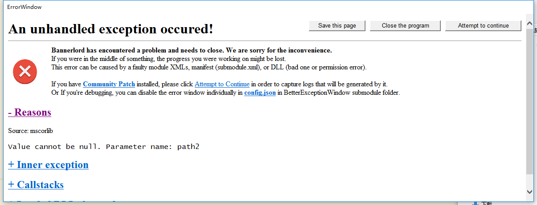Screen dimensions: 537x205
Task: Click the scrollbar up arrow
Action: click(x=529, y=23)
